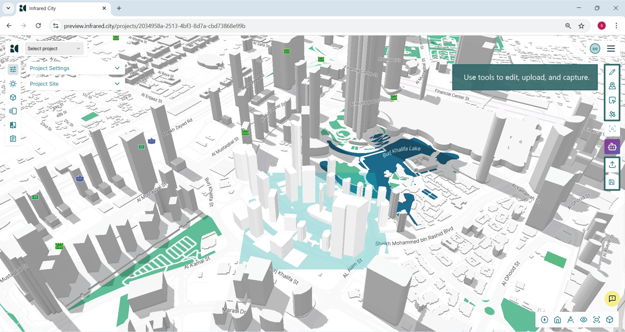The image size is (625, 332).
Task: Activate the cursor selection area tool
Action: (612, 100)
